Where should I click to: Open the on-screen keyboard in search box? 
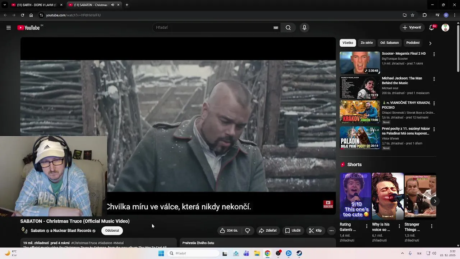(276, 28)
